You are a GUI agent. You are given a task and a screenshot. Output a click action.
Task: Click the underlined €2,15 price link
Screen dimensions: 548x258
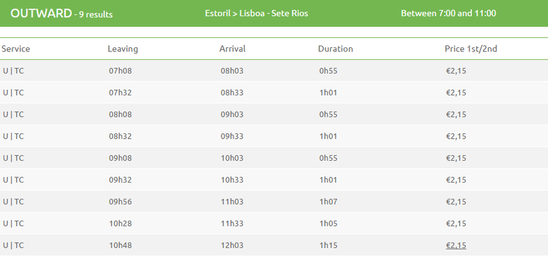point(456,245)
